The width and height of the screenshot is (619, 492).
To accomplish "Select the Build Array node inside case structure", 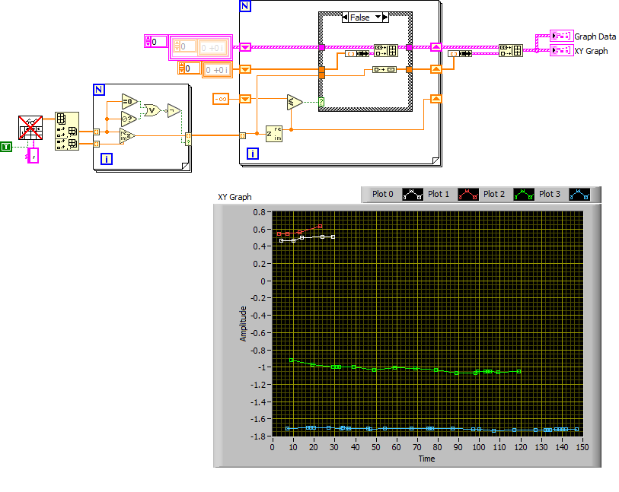I will click(386, 50).
